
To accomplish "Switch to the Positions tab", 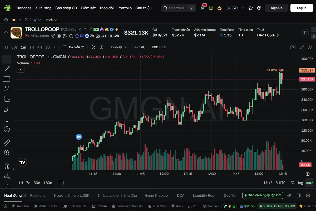I will click(38, 195).
